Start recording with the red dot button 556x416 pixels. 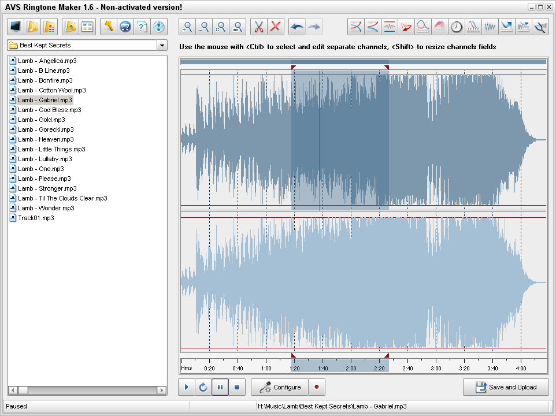click(x=317, y=387)
